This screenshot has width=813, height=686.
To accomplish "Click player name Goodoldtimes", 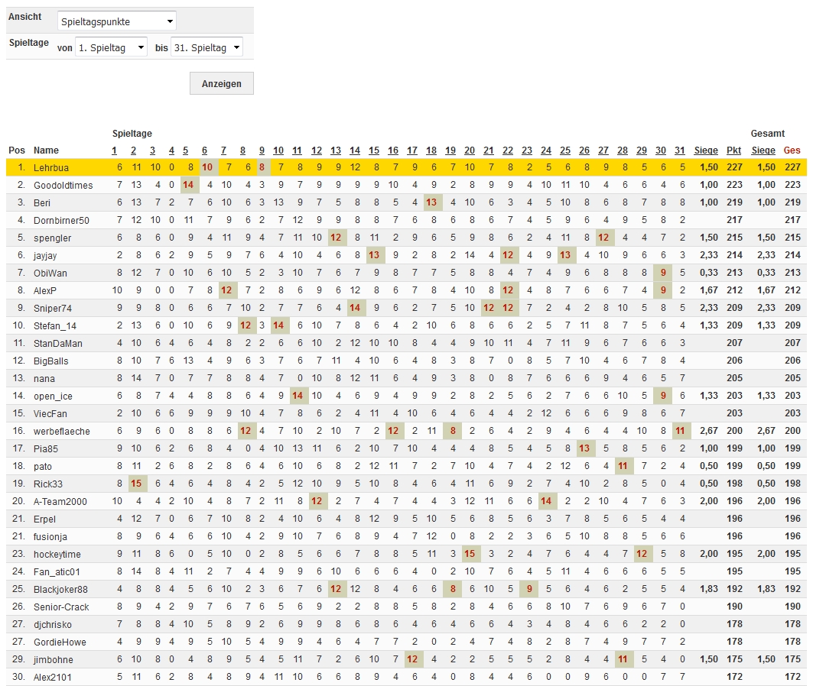I will coord(63,185).
